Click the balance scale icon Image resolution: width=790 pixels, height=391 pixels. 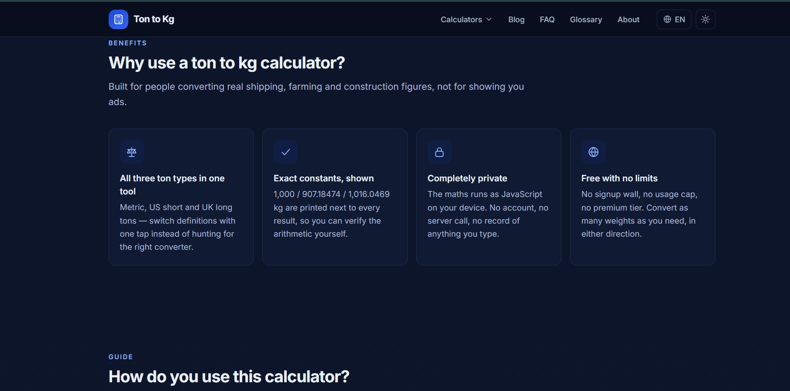[x=132, y=152]
